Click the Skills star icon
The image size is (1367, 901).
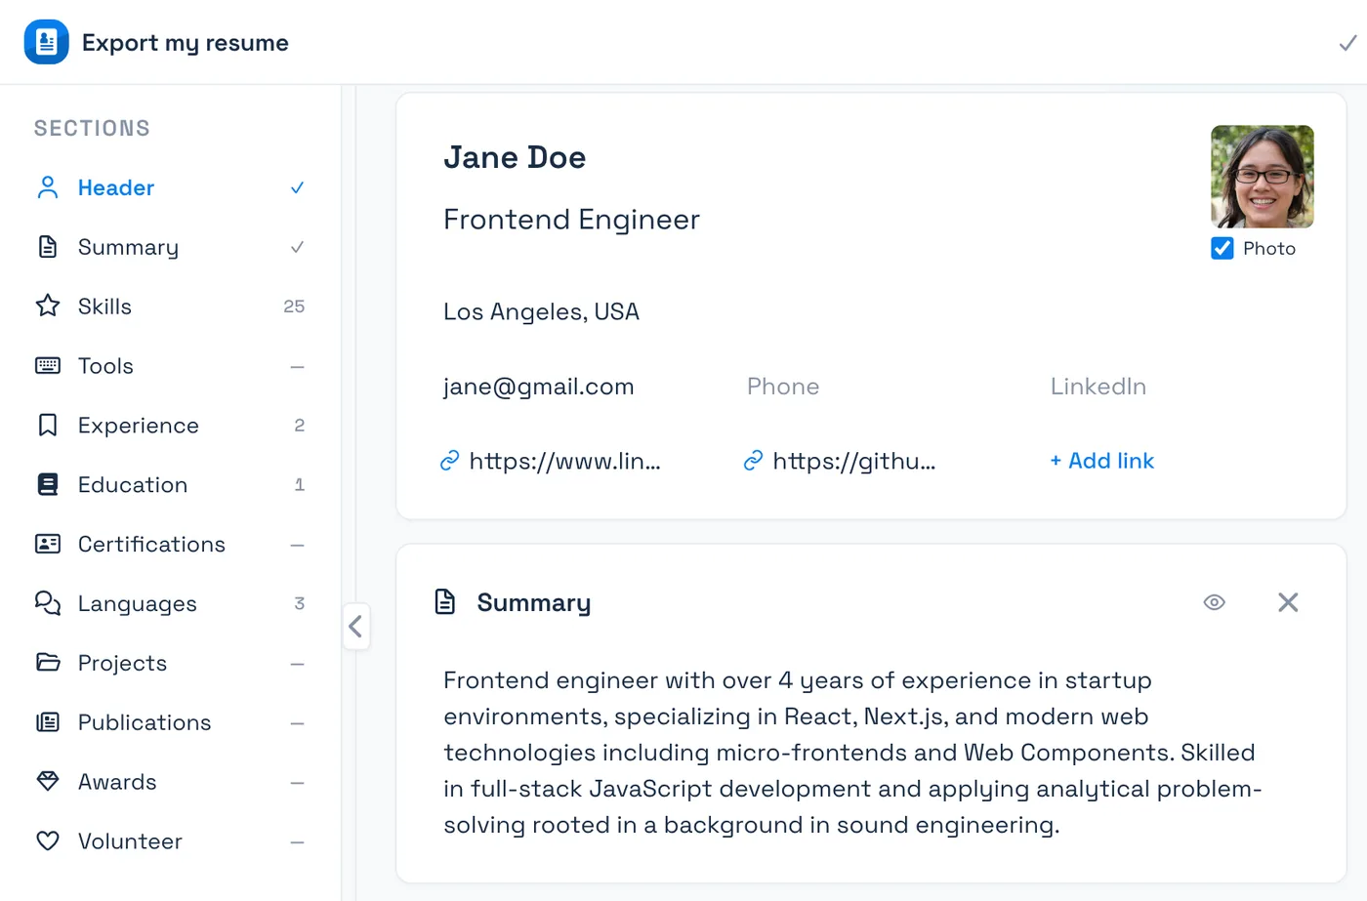(x=48, y=307)
